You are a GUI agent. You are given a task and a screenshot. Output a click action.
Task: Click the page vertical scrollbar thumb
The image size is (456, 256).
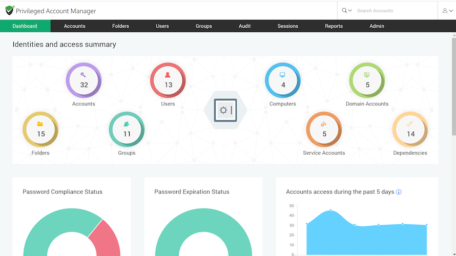tap(454, 87)
